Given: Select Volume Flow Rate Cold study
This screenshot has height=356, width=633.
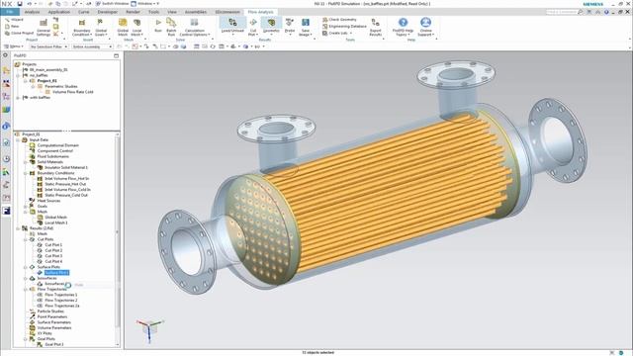Looking at the screenshot, I should [x=72, y=92].
